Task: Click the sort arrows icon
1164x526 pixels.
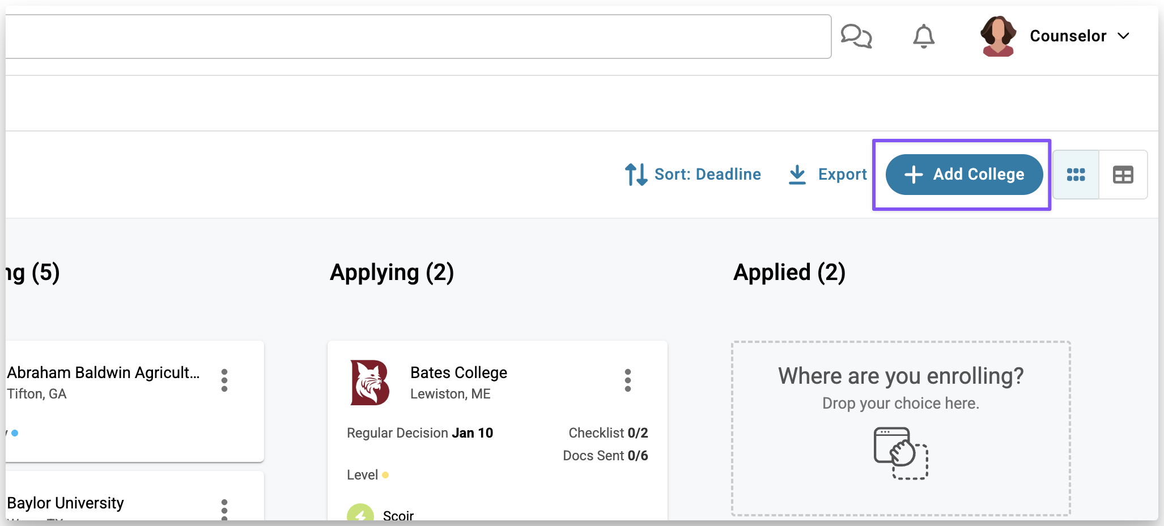Action: [636, 175]
